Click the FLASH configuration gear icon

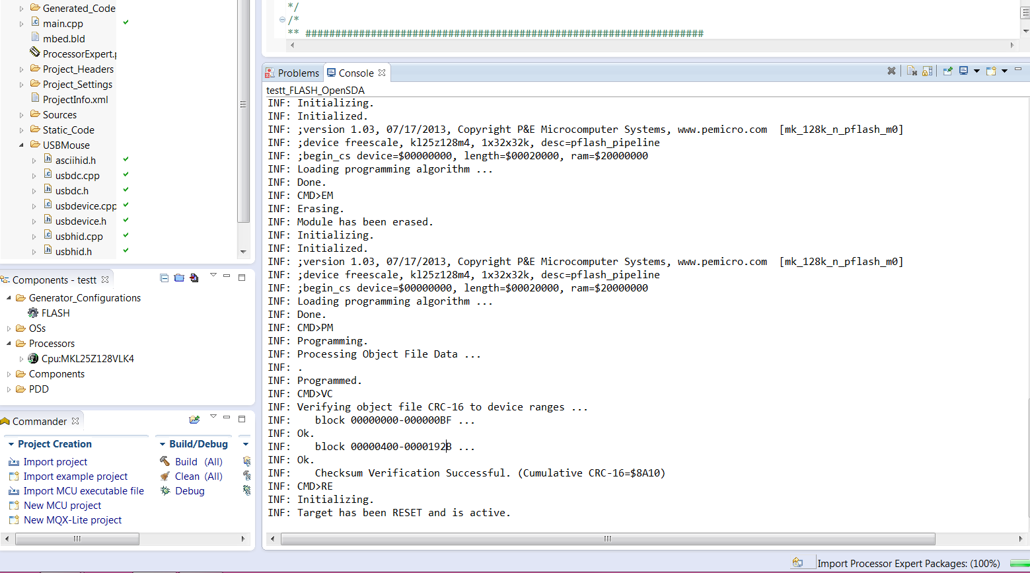pos(33,313)
